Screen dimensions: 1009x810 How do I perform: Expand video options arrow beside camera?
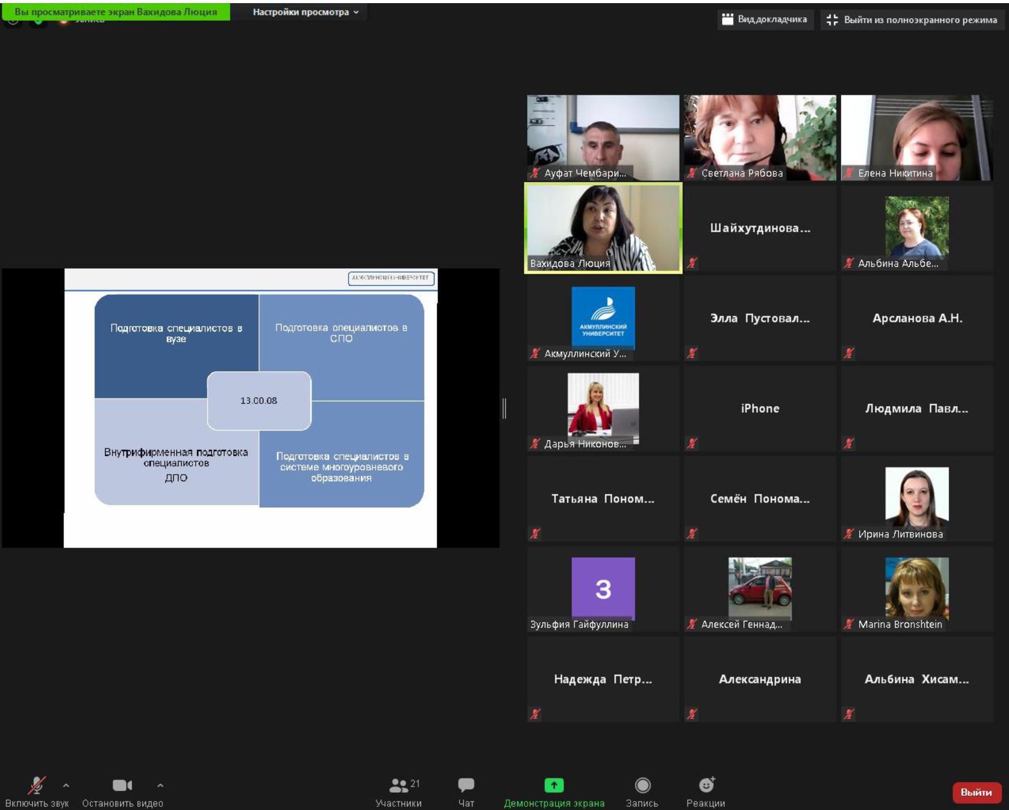160,786
